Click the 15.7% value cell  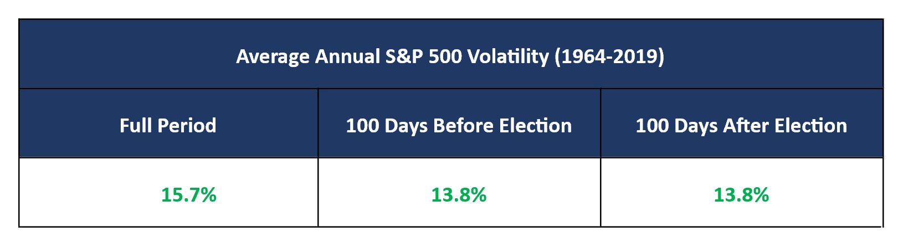pyautogui.click(x=188, y=195)
